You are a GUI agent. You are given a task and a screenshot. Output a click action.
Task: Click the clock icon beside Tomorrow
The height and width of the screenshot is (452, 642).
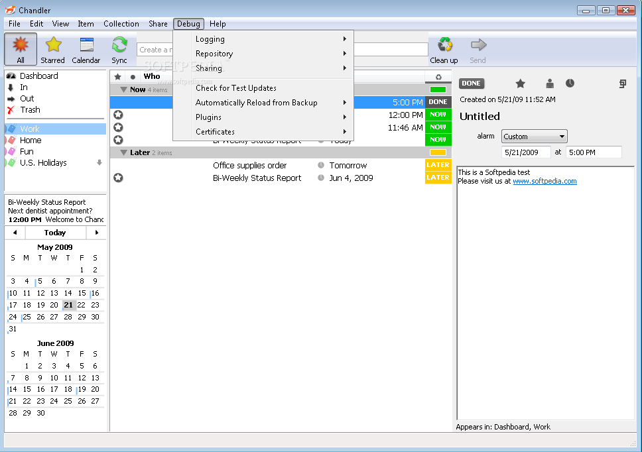[321, 165]
